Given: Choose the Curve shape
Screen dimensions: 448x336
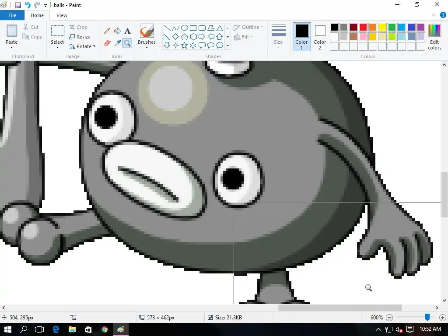Looking at the screenshot, I should click(176, 28).
